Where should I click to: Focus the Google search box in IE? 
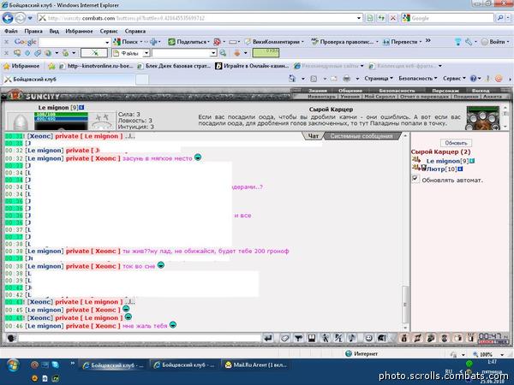[451, 18]
